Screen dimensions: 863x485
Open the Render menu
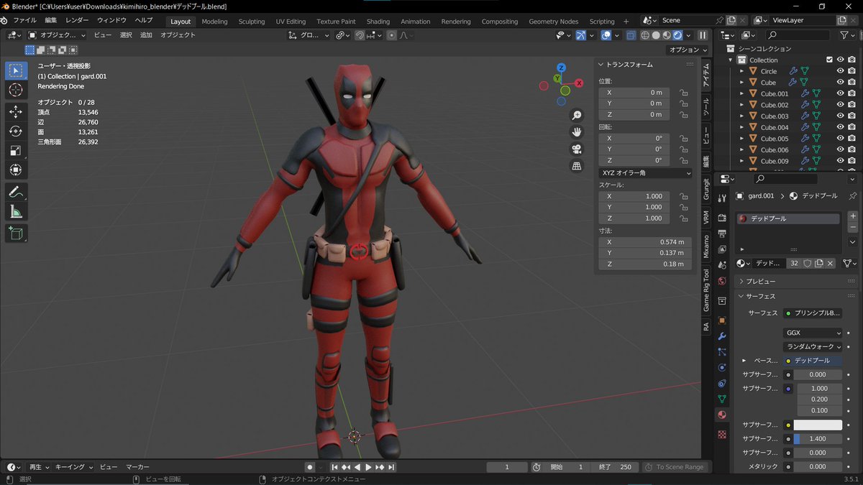click(x=77, y=21)
